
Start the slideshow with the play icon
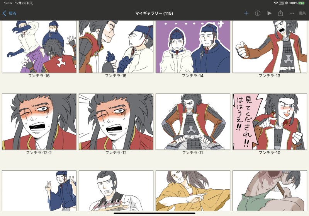click(269, 13)
